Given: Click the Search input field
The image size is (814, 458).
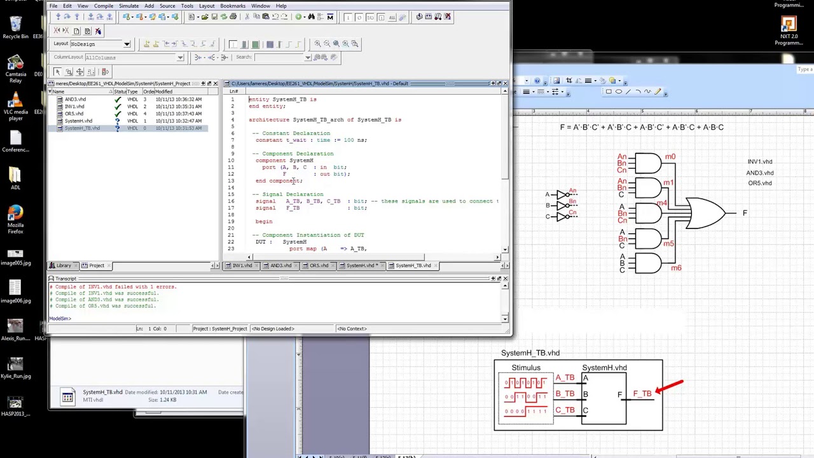Looking at the screenshot, I should tap(279, 57).
